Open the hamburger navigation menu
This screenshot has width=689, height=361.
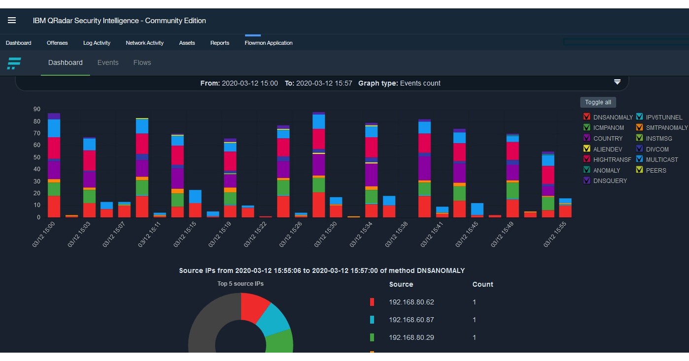click(11, 20)
